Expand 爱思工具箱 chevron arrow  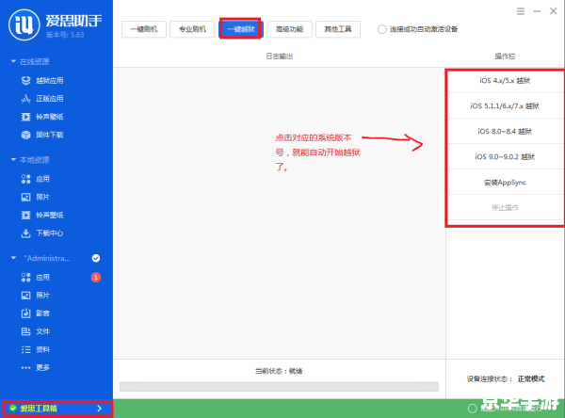tap(100, 409)
